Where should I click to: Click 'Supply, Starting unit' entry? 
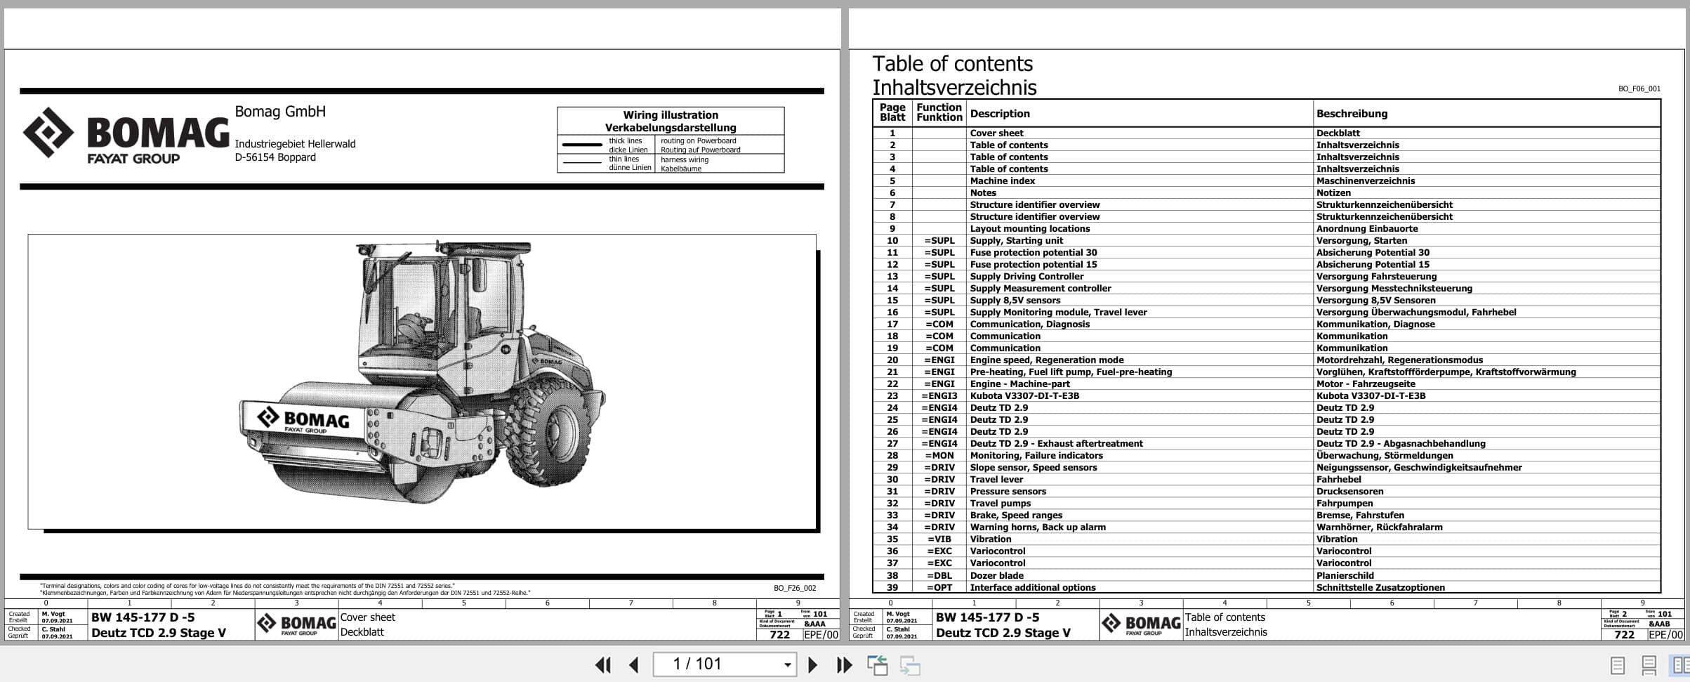(x=1016, y=240)
